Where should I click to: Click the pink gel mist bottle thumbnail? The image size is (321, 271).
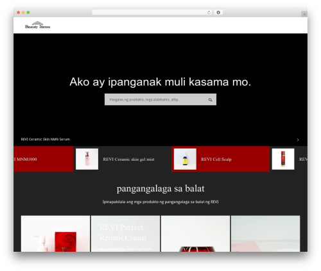87,159
